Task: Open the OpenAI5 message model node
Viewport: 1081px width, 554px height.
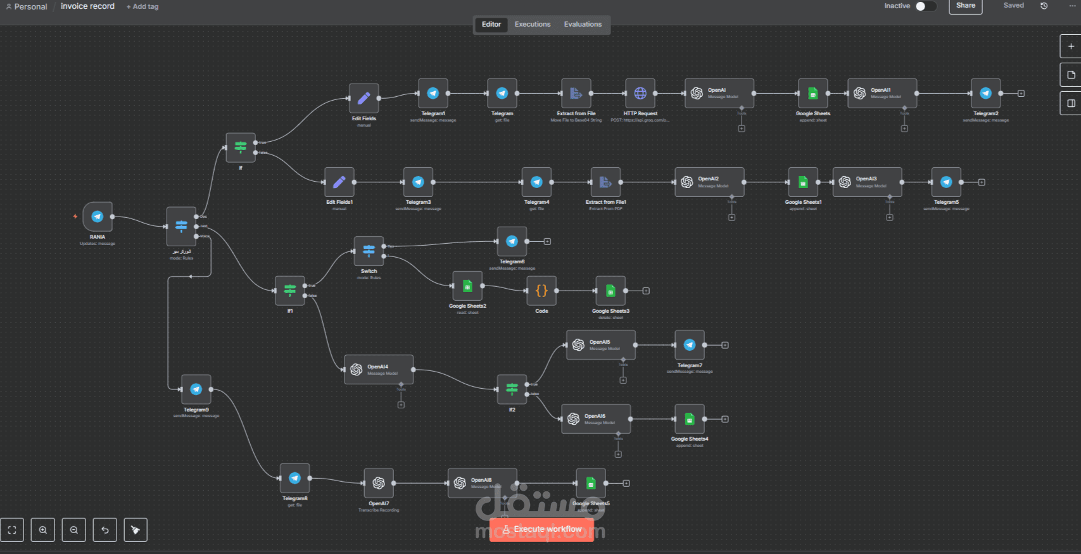Action: tap(601, 345)
